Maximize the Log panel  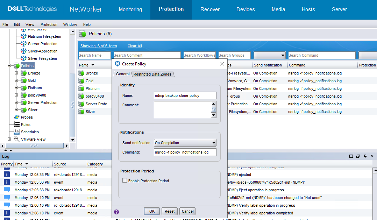coord(351,156)
